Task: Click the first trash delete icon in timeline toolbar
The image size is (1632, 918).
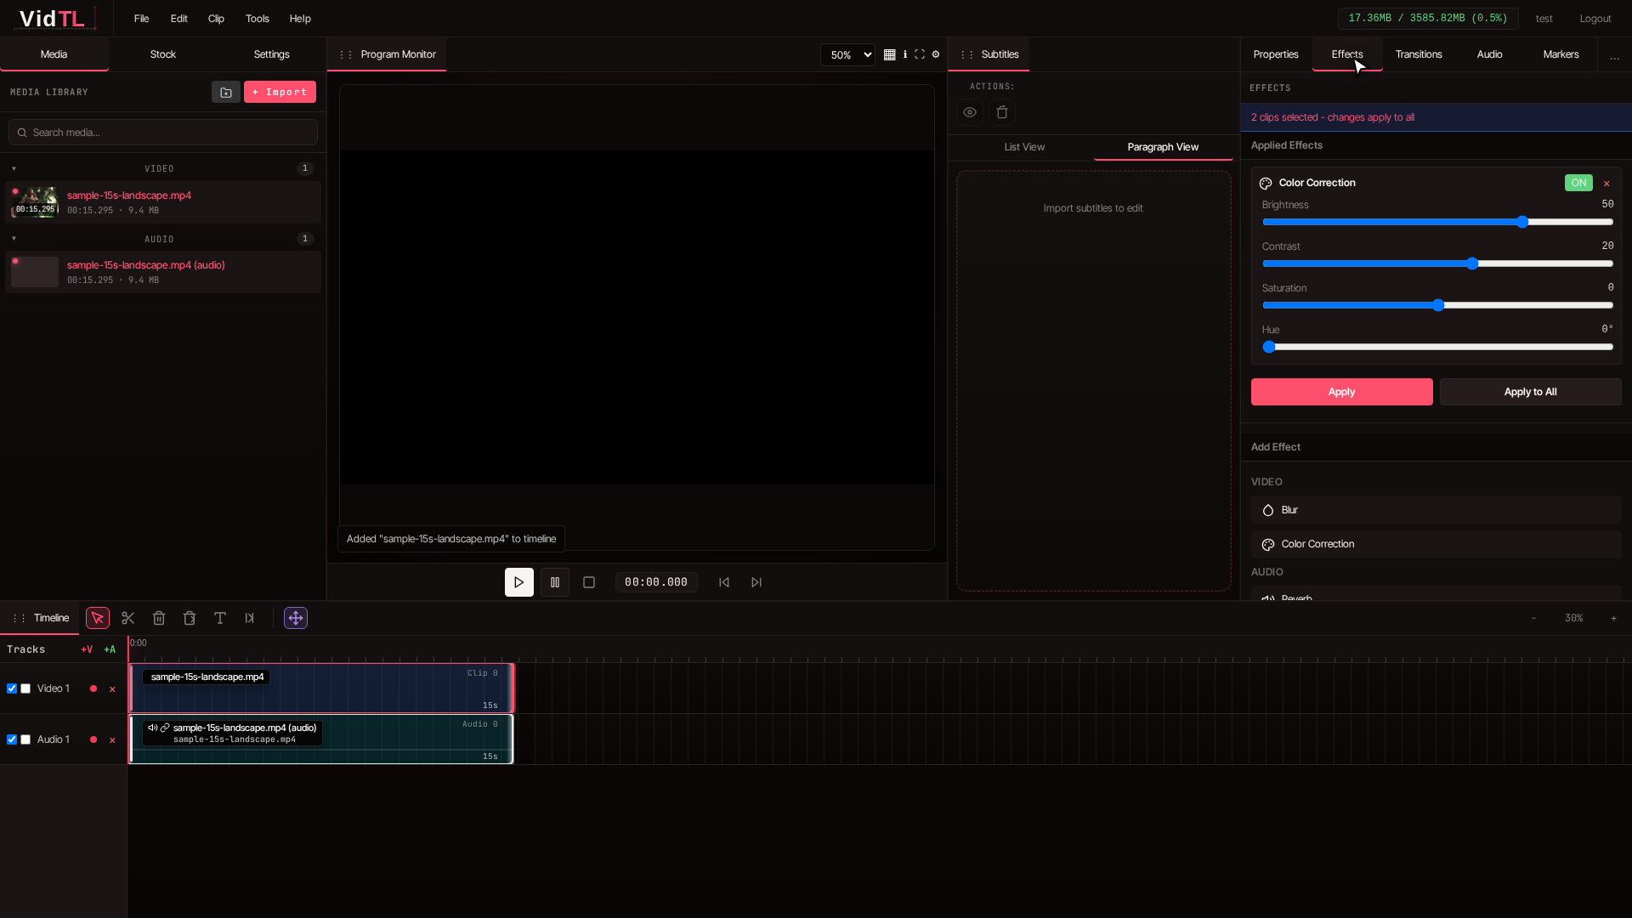Action: click(159, 618)
